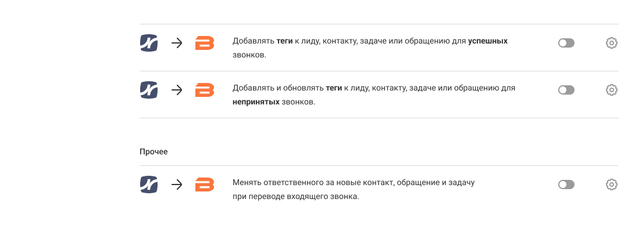Click arrow icon in successful calls row

[177, 43]
